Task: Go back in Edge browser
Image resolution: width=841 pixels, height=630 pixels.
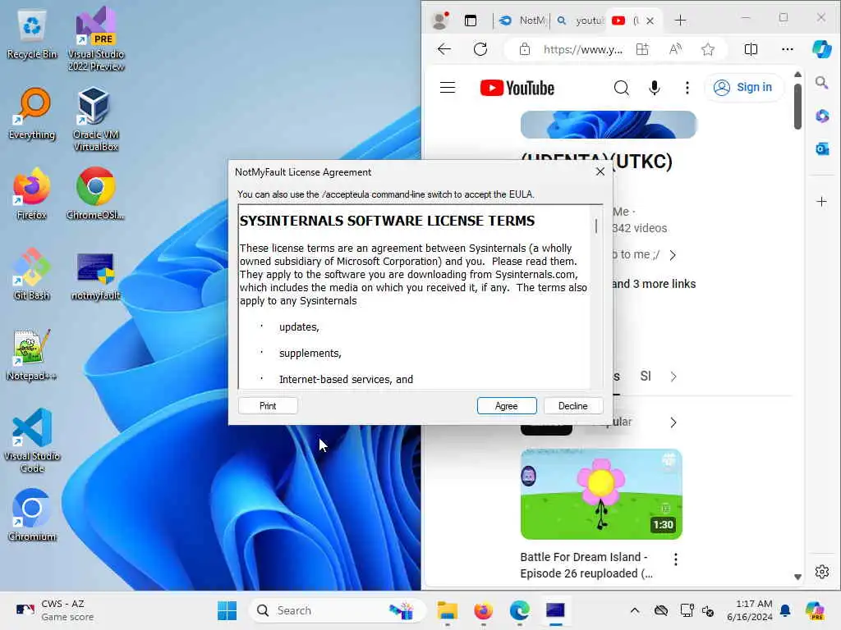Action: coord(444,49)
